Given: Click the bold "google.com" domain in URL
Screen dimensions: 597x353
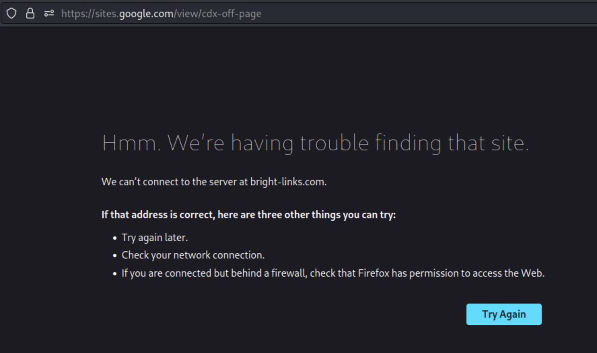Looking at the screenshot, I should (x=146, y=14).
